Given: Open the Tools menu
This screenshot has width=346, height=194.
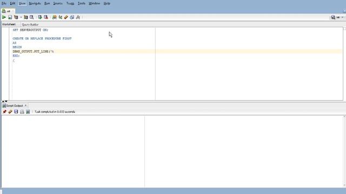Looking at the screenshot, I should coord(82,3).
